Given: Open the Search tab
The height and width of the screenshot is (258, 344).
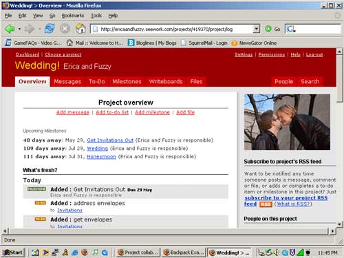Looking at the screenshot, I should pos(310,82).
